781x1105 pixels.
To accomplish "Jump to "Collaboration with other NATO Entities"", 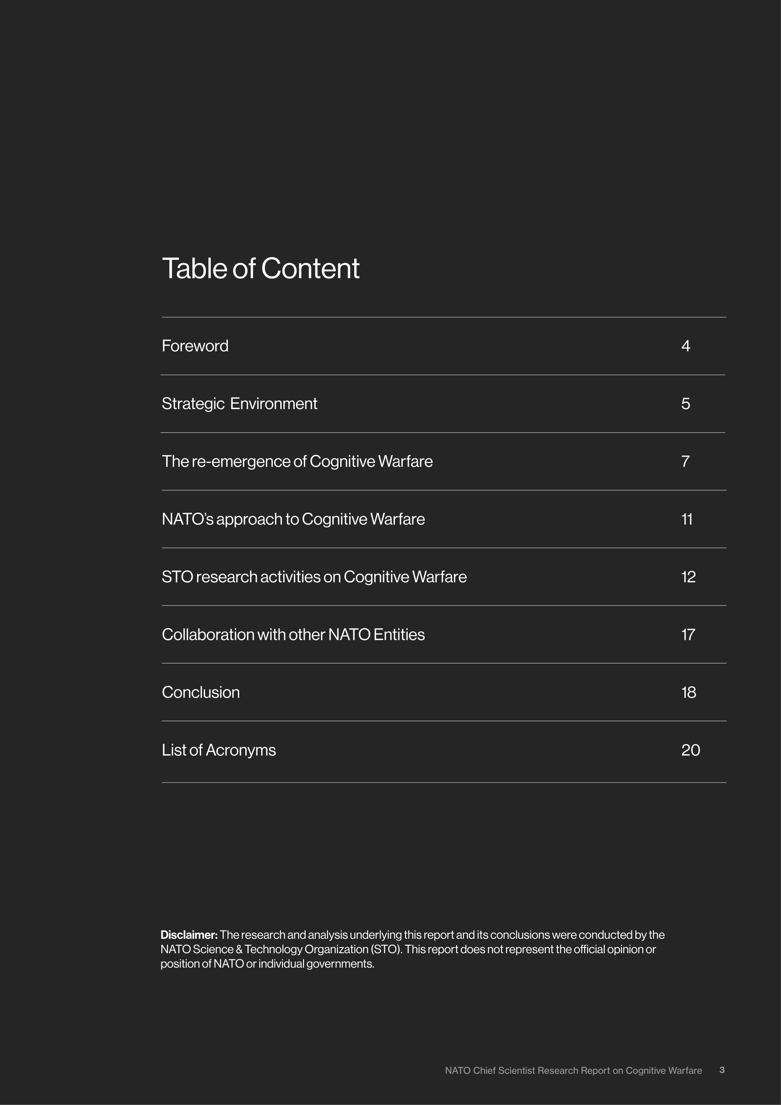I will pyautogui.click(x=293, y=635).
